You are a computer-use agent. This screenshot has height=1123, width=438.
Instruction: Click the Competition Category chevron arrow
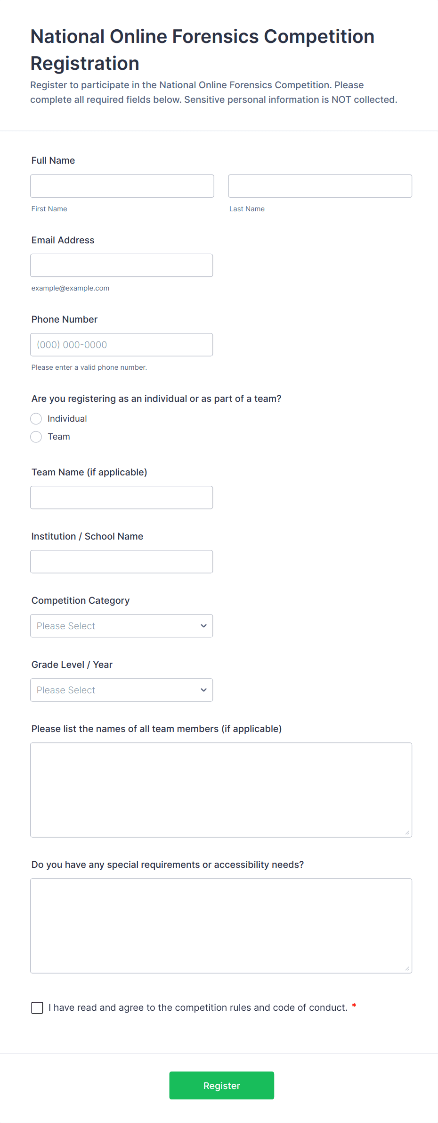pos(203,626)
